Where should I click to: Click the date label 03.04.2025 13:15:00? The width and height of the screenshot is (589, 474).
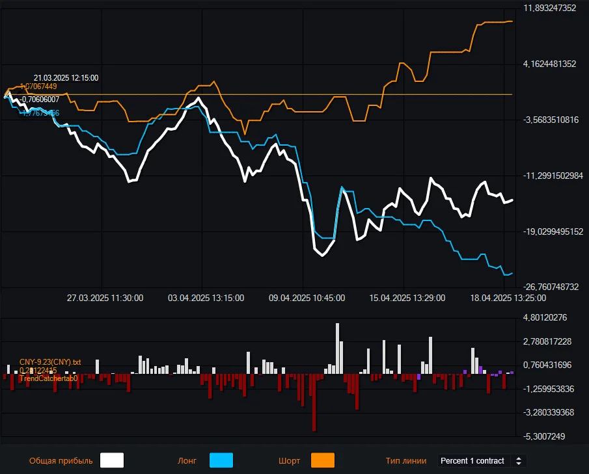[206, 298]
